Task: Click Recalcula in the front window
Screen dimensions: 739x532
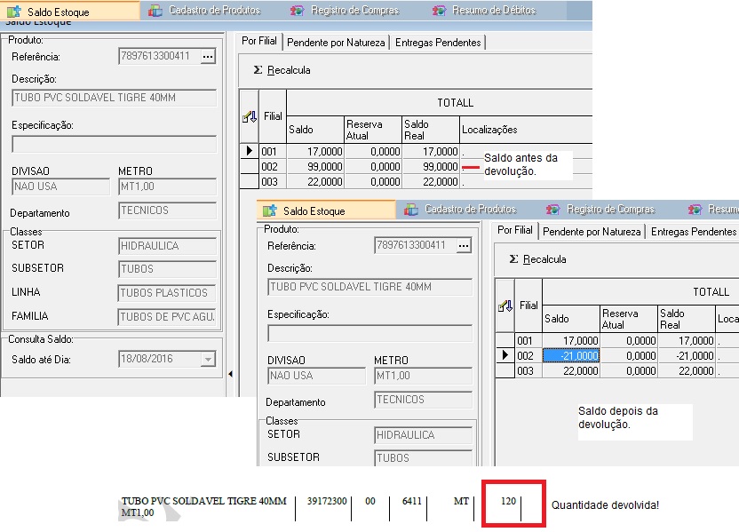Action: tap(537, 259)
